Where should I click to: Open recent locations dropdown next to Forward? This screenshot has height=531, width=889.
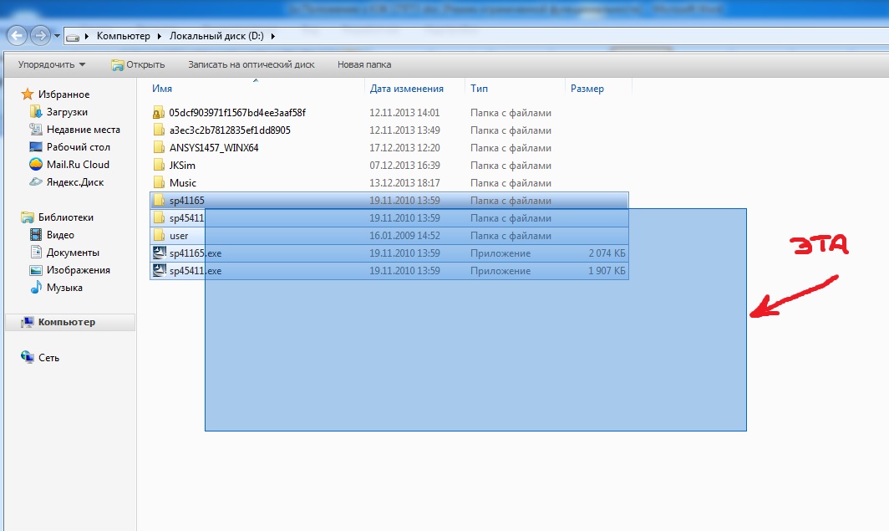57,36
